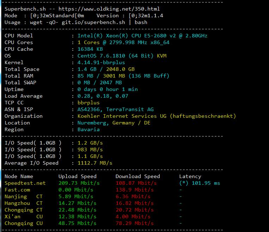
Task: Click the Nanjing CT node row
Action: (23, 196)
